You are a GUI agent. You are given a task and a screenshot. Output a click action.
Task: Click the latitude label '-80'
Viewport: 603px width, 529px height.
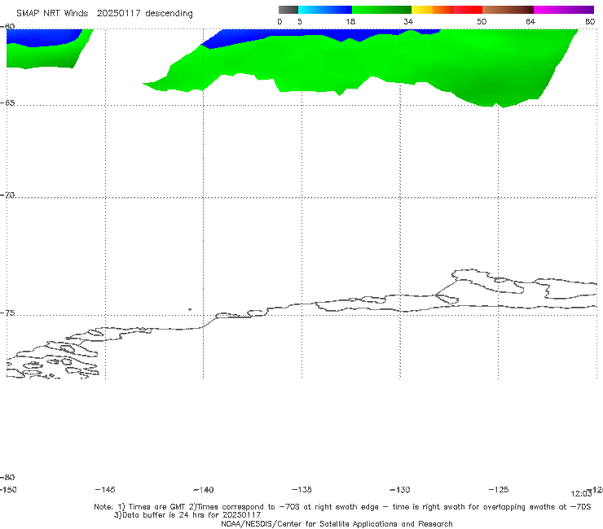[x=7, y=477]
